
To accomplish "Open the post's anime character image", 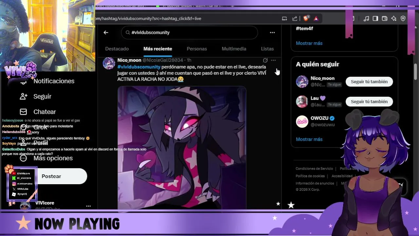I will pyautogui.click(x=182, y=147).
